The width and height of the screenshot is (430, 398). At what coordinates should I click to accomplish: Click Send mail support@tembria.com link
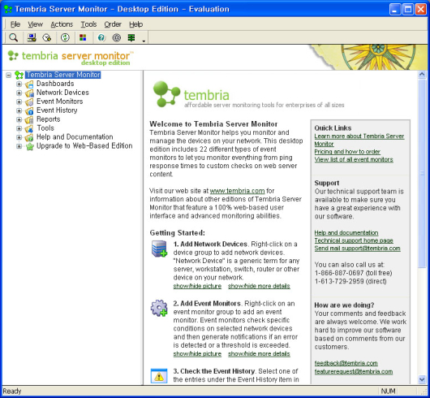(x=357, y=248)
